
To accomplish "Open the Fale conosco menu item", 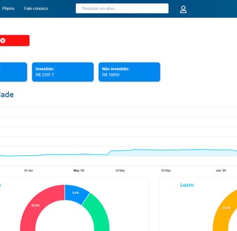I will (36, 9).
